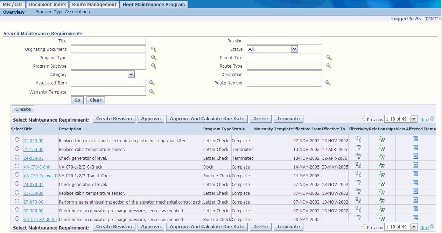Open Associated Item search lookup icon
Image resolution: width=442 pixels, height=233 pixels.
(x=152, y=83)
